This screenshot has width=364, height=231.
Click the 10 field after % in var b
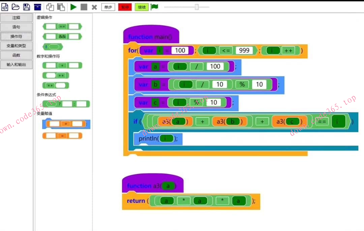click(x=259, y=85)
